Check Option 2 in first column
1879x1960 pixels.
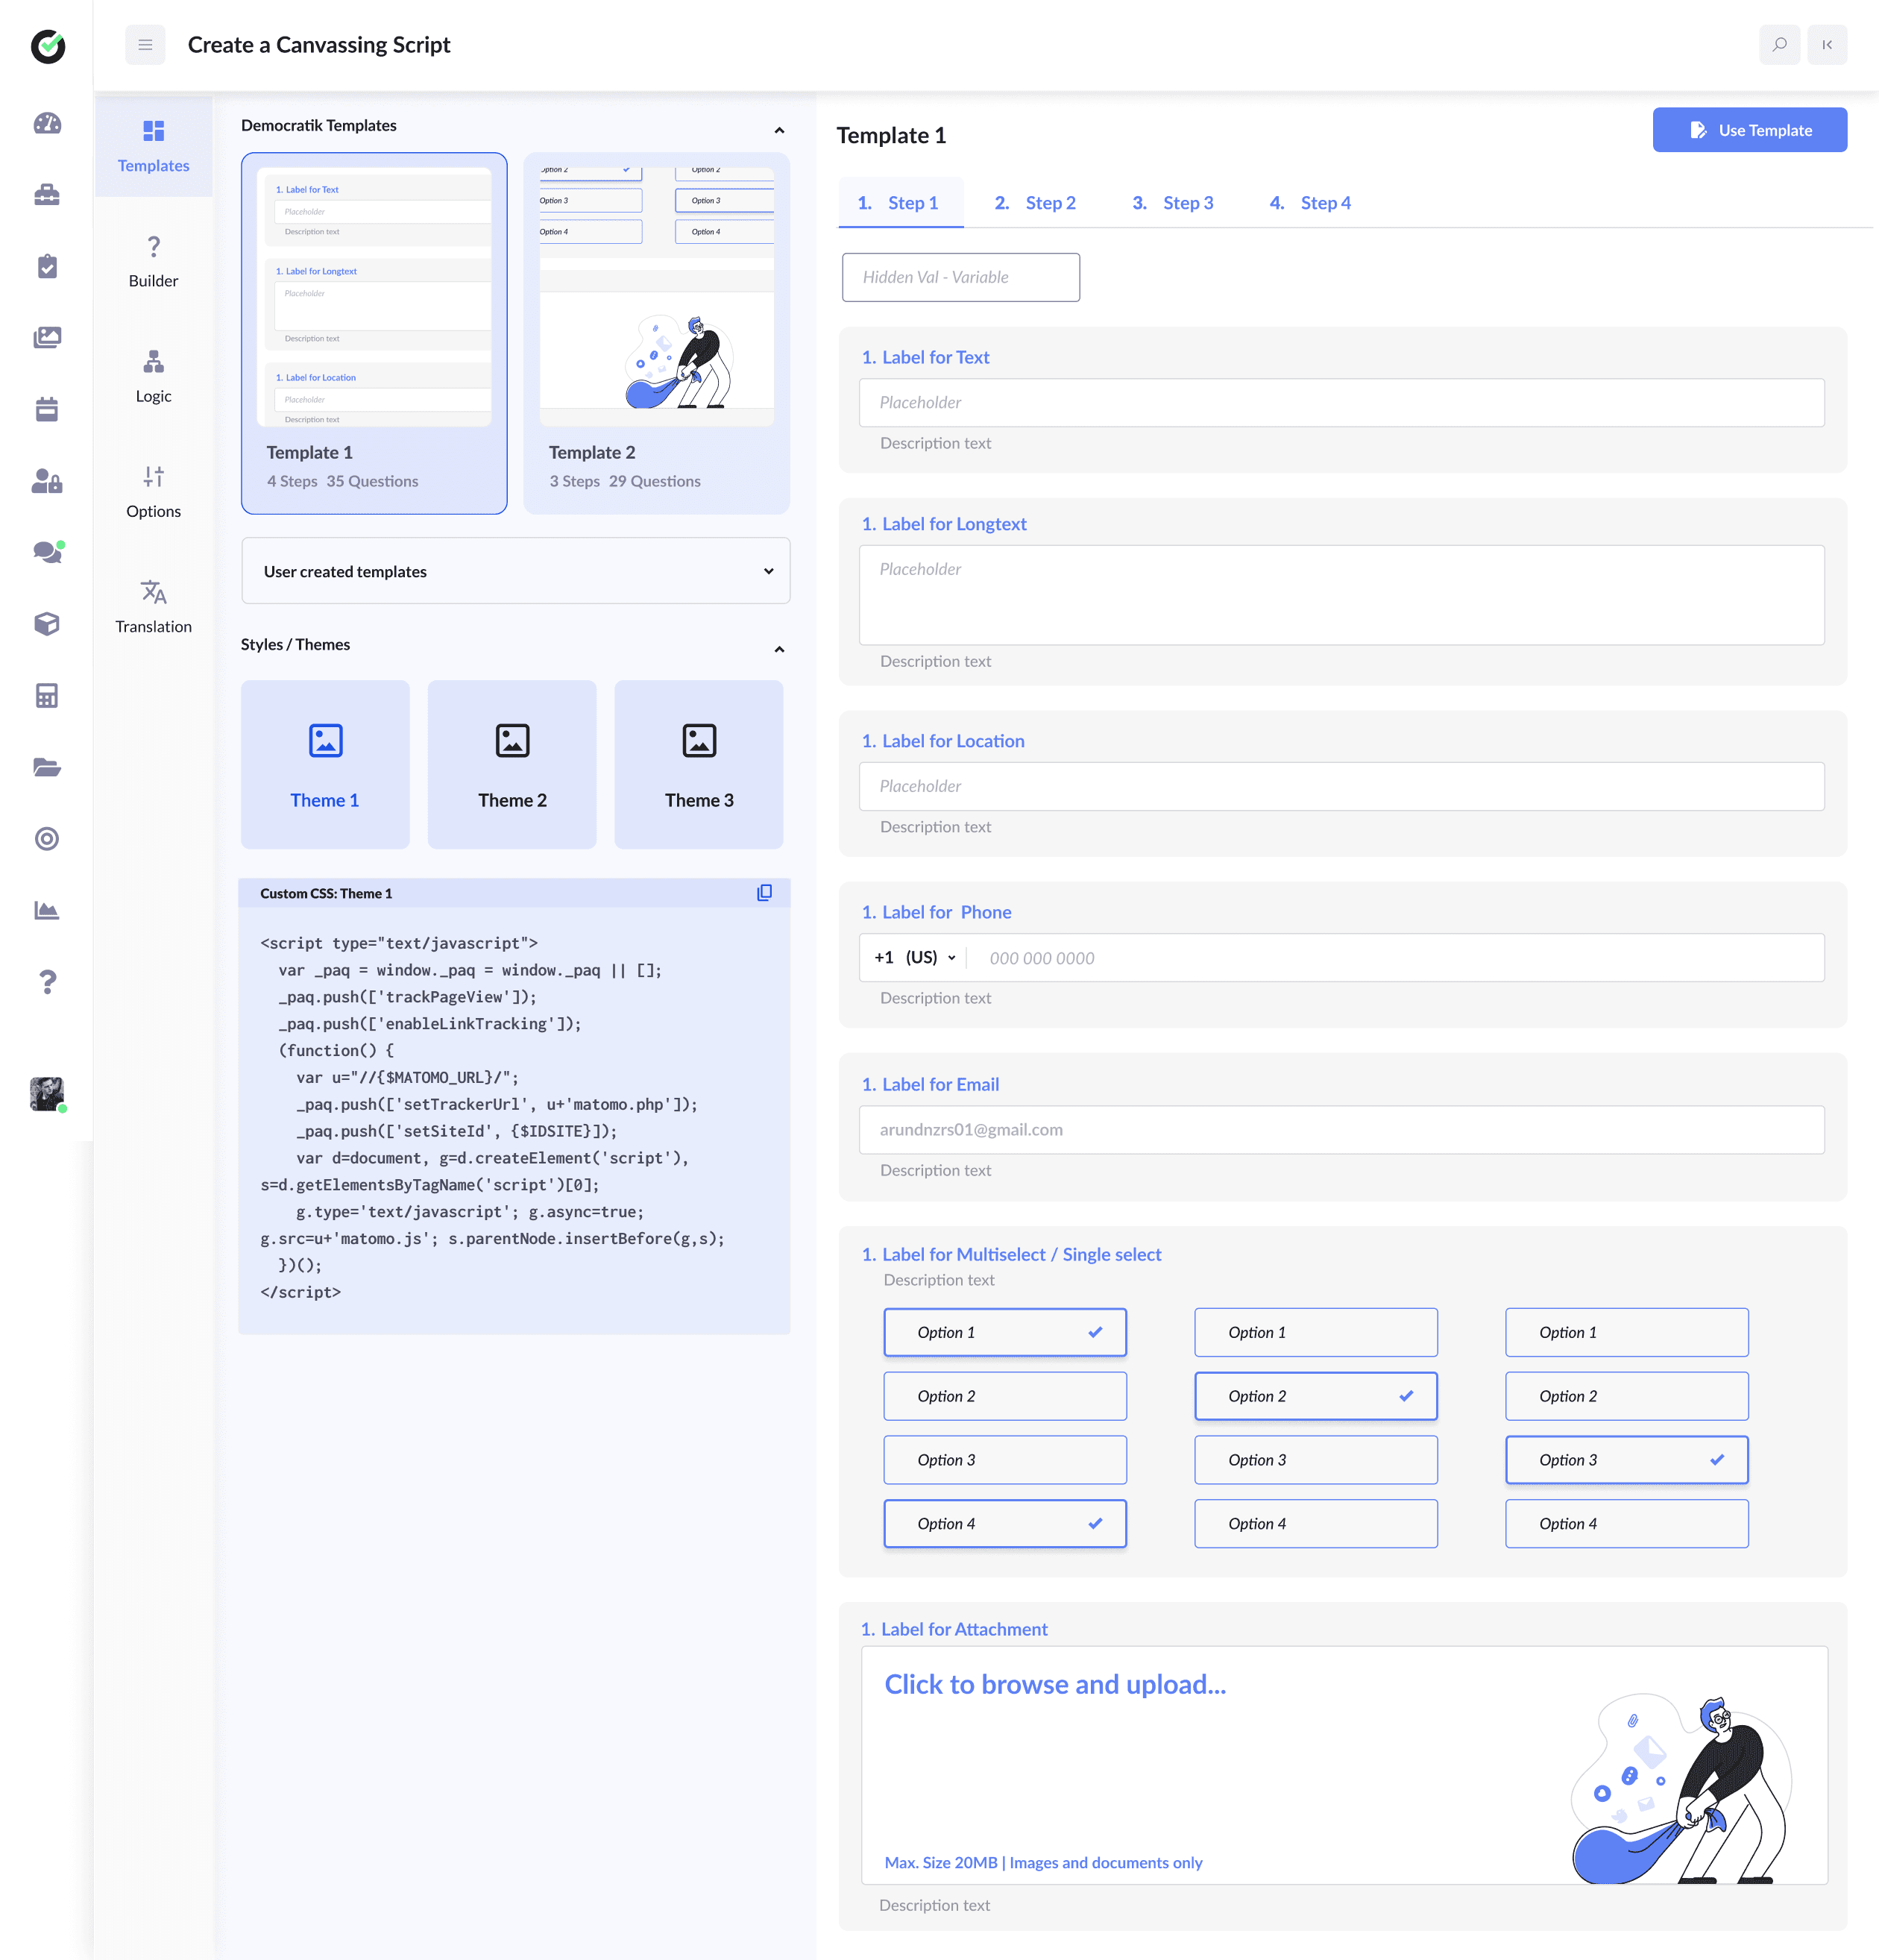pyautogui.click(x=1005, y=1396)
